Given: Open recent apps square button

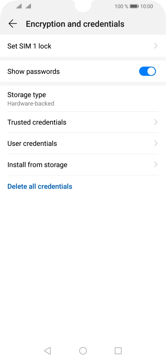Looking at the screenshot, I should 118,350.
